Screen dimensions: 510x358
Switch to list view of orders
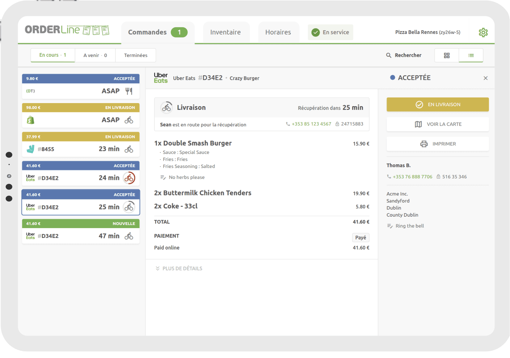[x=471, y=55]
